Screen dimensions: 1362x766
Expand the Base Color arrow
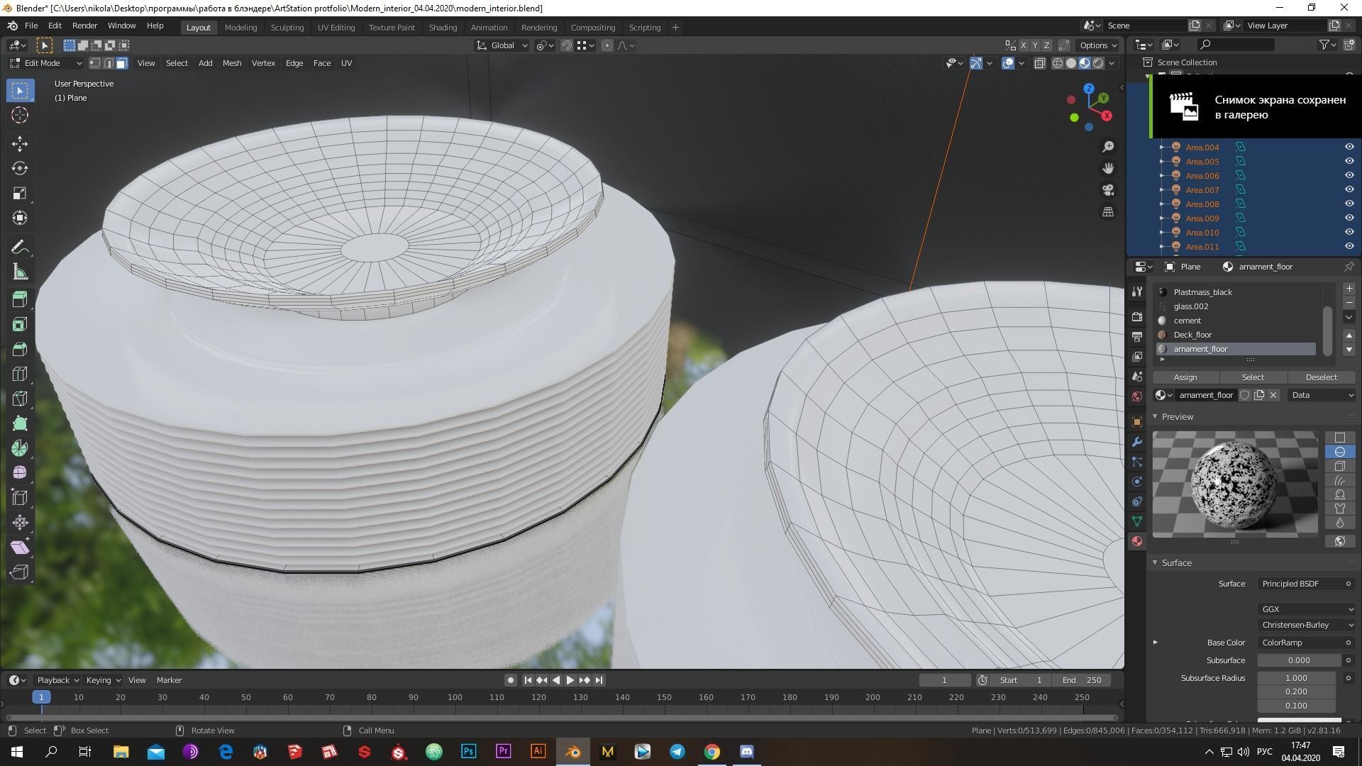(x=1156, y=642)
